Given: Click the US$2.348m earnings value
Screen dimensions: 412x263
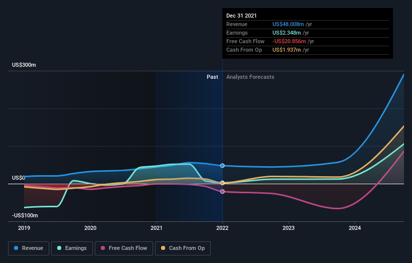Looking at the screenshot, I should point(287,33).
